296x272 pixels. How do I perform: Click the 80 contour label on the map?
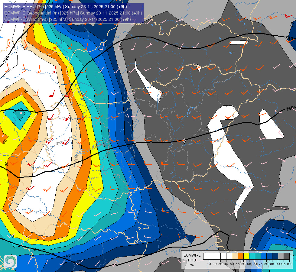click(68, 256)
